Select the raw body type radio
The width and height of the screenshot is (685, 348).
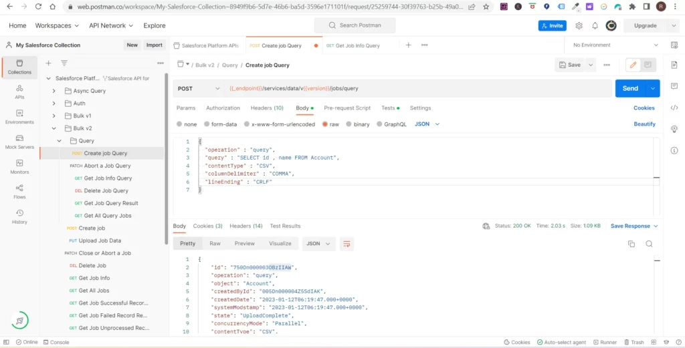(325, 124)
